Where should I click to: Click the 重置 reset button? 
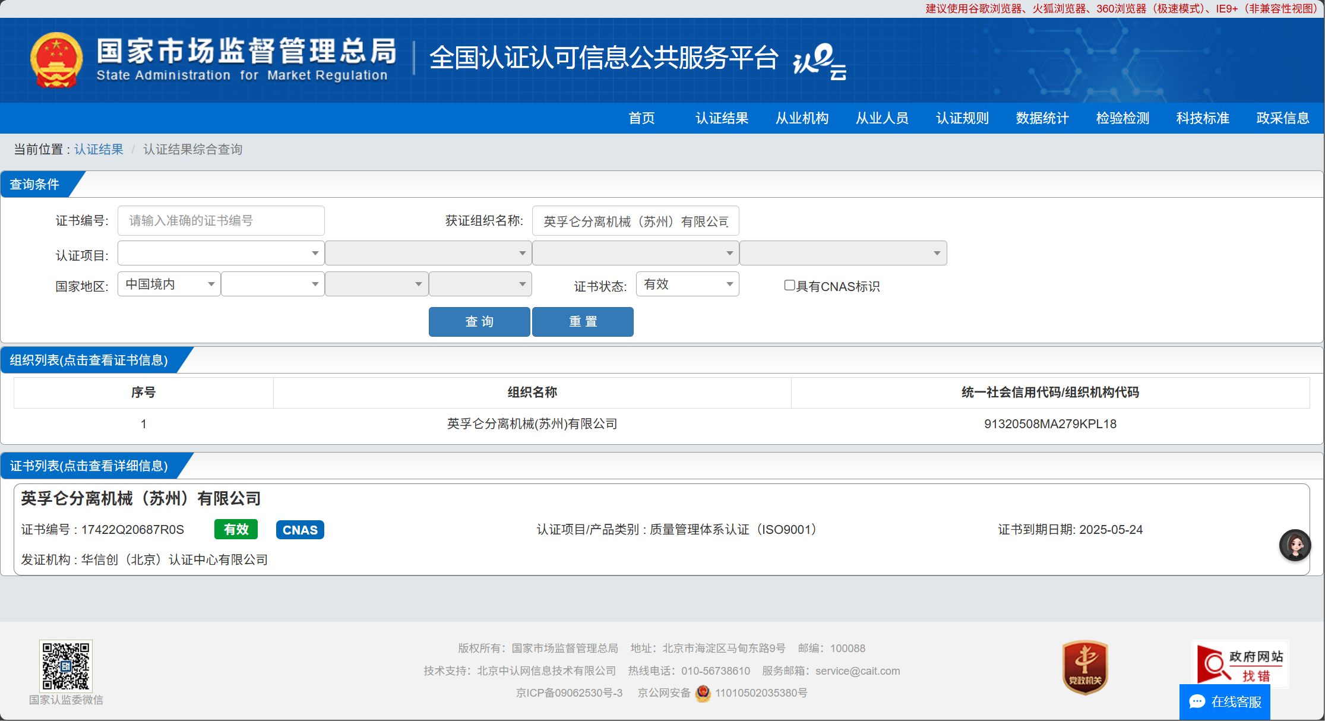(x=583, y=322)
